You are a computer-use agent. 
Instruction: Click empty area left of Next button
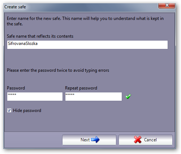coord(33,140)
